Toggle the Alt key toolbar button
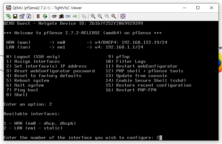The width and height of the screenshot is (222, 144). click(x=75, y=16)
